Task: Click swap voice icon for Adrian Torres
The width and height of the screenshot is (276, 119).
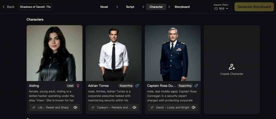Action: (93, 107)
